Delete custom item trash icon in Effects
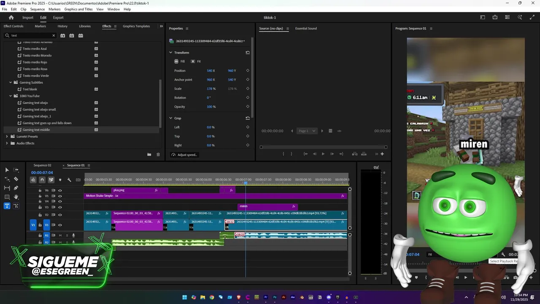The height and width of the screenshot is (304, 540). tap(158, 155)
